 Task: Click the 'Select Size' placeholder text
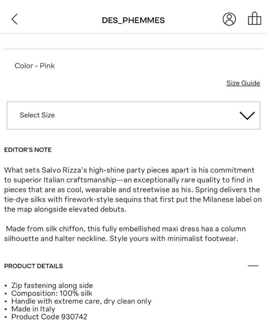click(37, 115)
